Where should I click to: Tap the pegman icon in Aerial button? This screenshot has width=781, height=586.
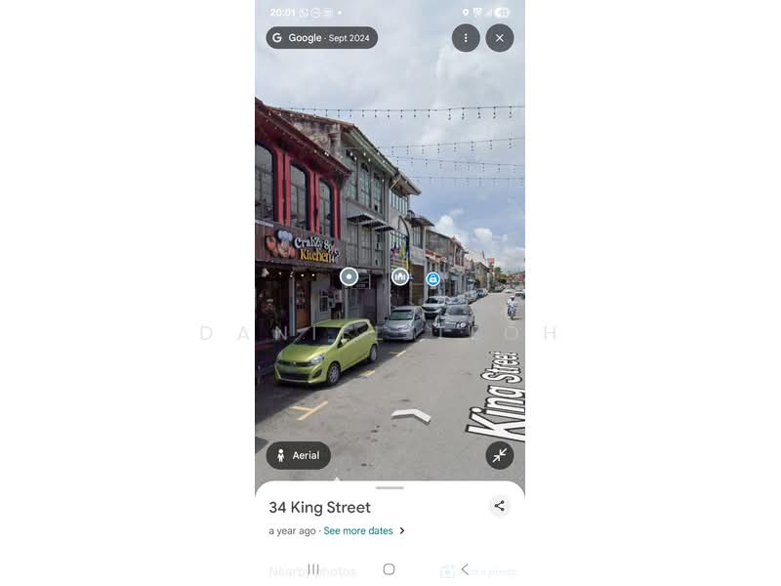[x=281, y=455]
